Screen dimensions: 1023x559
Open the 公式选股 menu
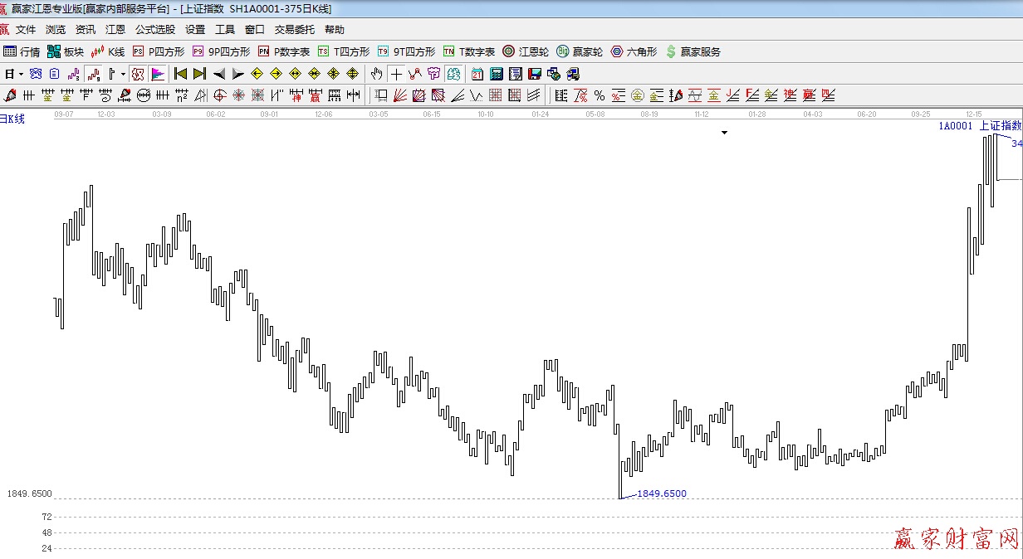[155, 30]
